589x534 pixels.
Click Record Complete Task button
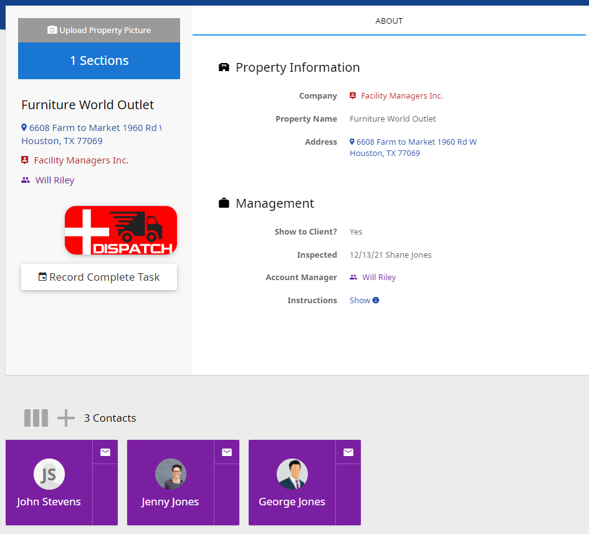[99, 277]
